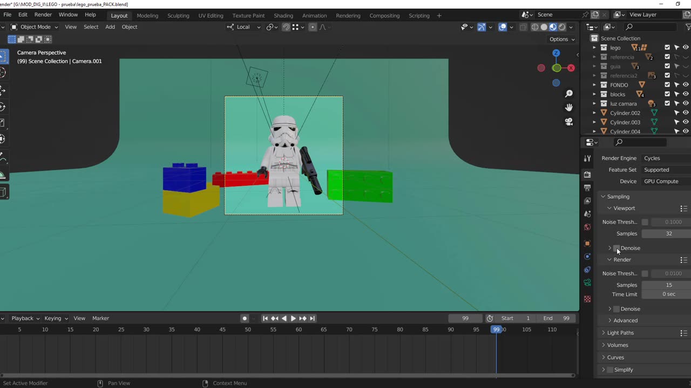Switch to rendered viewport shading
This screenshot has width=691, height=388.
pos(562,27)
